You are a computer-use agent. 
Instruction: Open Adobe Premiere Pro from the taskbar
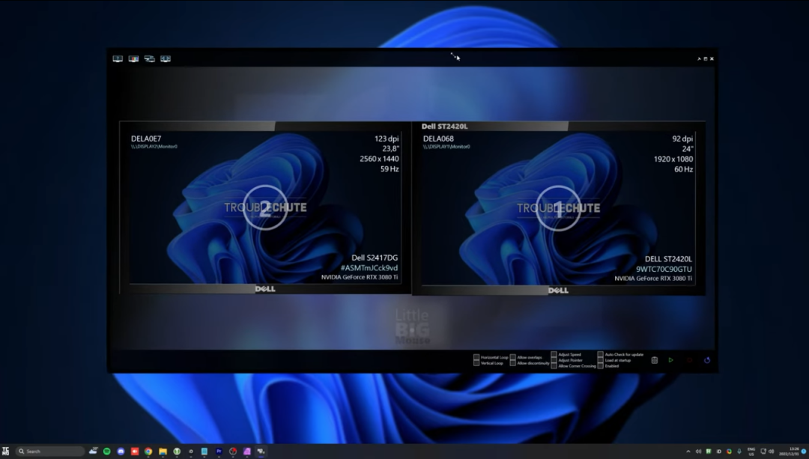219,452
